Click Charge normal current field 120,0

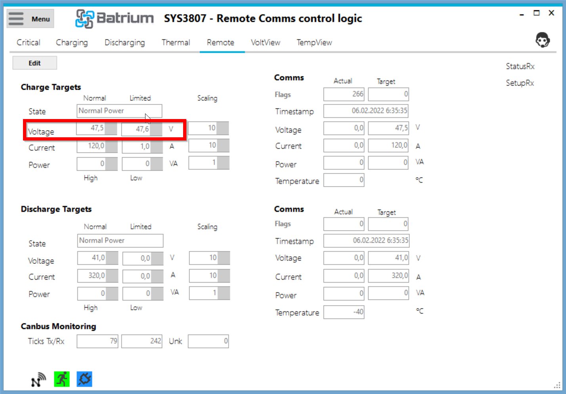pos(97,146)
